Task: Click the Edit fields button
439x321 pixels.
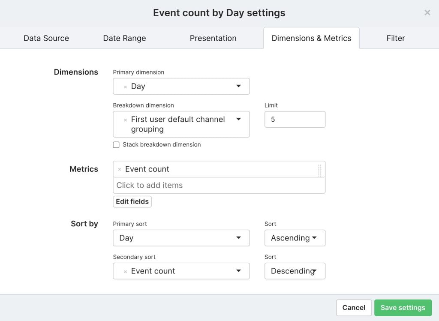Action: pos(132,201)
